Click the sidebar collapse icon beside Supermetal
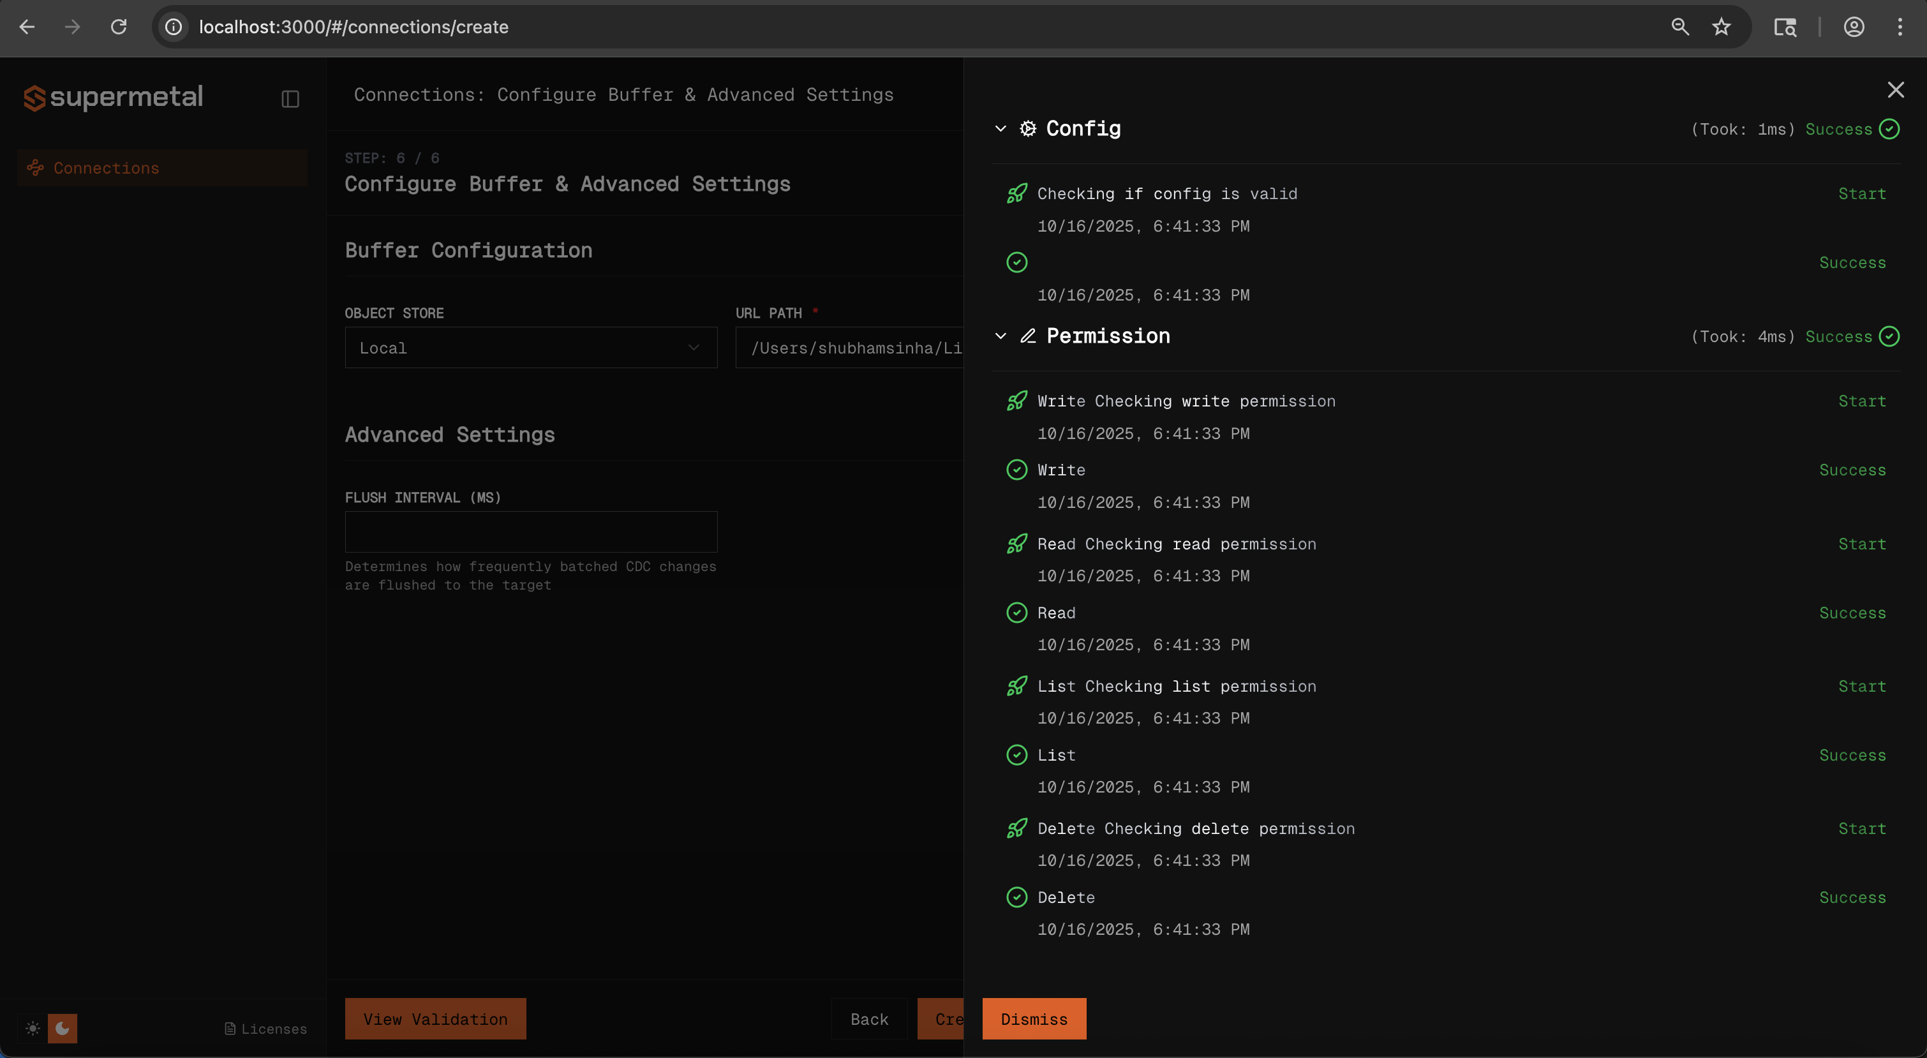 pyautogui.click(x=290, y=98)
